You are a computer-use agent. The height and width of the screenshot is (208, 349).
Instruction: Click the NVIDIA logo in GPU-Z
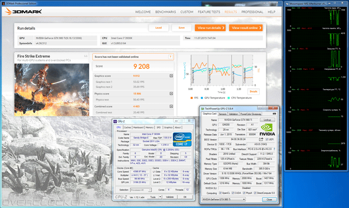[267, 130]
